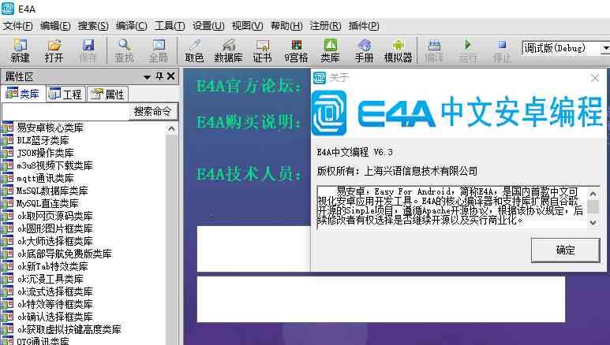
Task: Open the 设置(U) menu
Action: [208, 26]
